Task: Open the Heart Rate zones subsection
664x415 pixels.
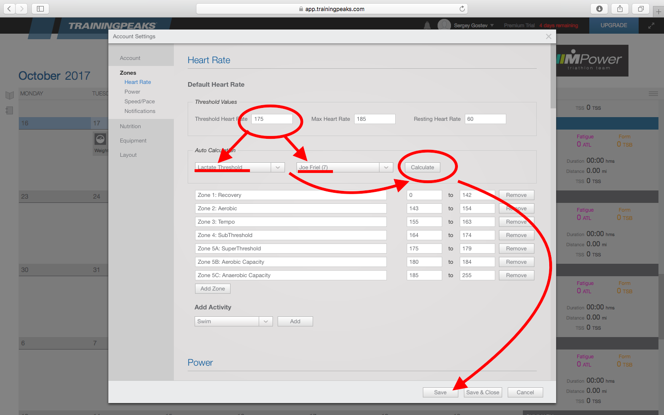Action: (137, 82)
